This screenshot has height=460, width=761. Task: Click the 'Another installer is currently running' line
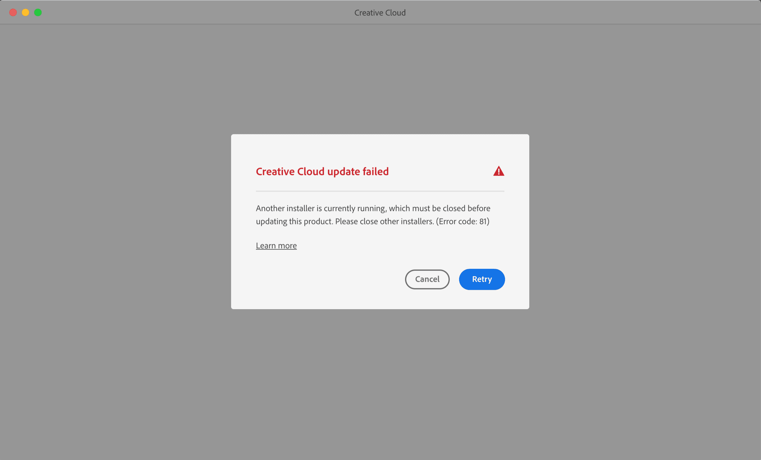pos(321,208)
